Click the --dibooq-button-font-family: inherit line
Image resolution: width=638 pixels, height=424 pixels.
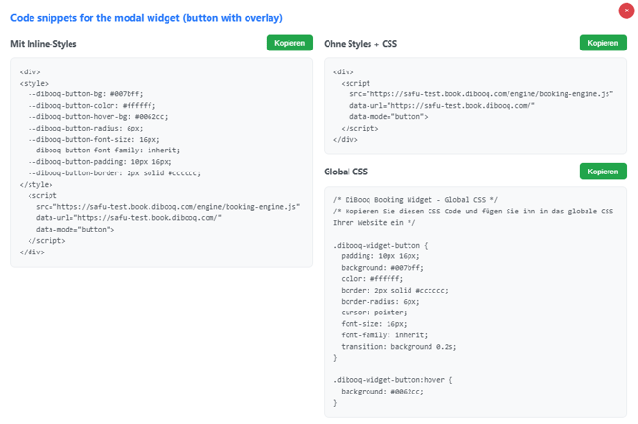click(x=104, y=151)
